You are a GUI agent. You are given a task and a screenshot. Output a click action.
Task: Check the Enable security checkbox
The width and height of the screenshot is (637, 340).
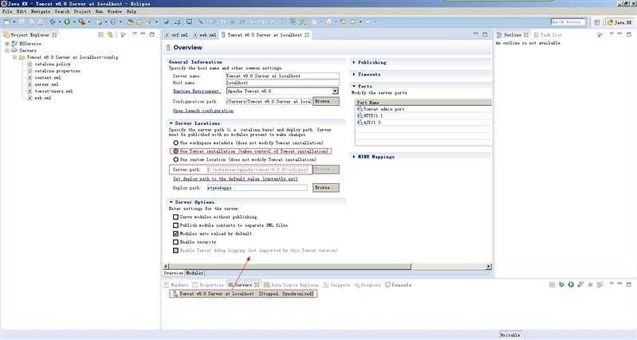[x=175, y=242]
